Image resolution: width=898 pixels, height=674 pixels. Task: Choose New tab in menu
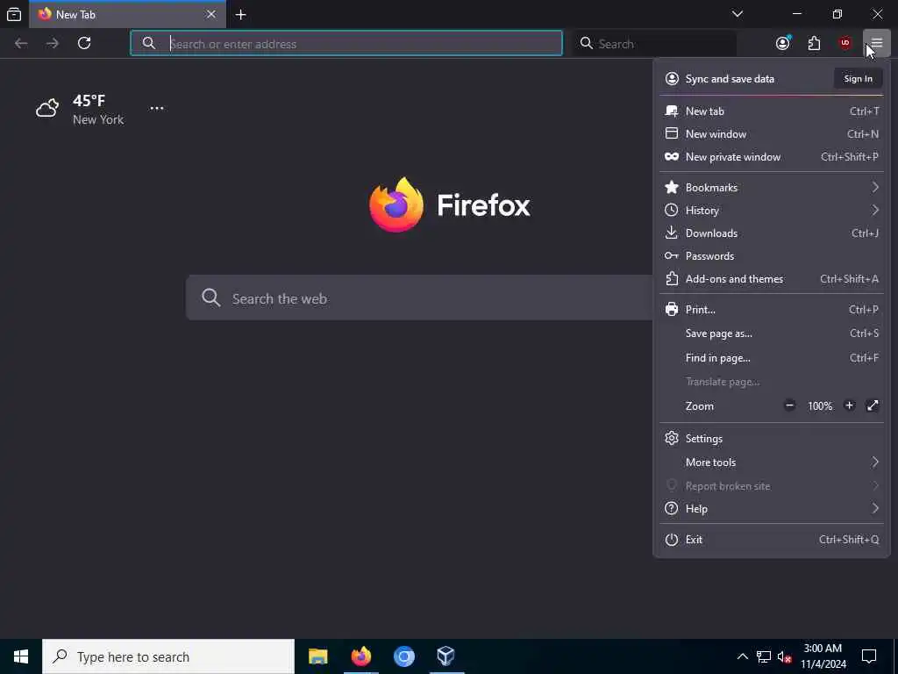[772, 111]
